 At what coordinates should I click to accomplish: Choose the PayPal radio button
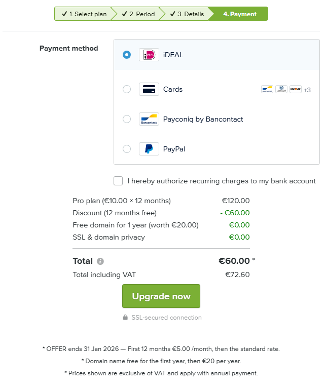pos(127,149)
